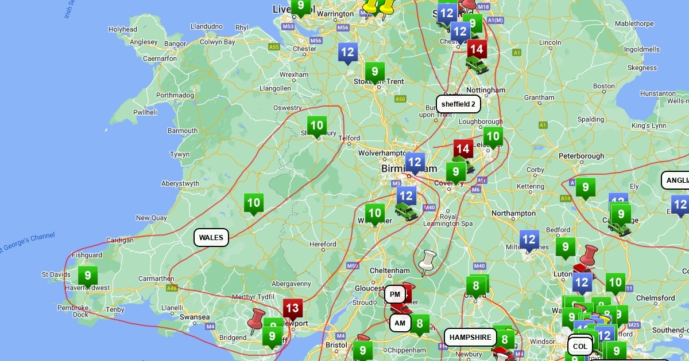Select green 9 marker near Bedford
Screen dimensions: 689x361
point(566,248)
